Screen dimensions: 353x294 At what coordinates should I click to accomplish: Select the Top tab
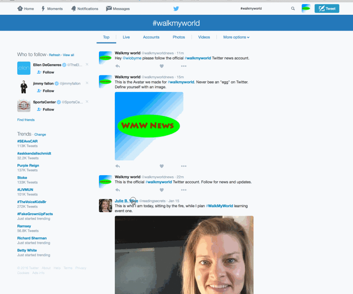coord(106,37)
